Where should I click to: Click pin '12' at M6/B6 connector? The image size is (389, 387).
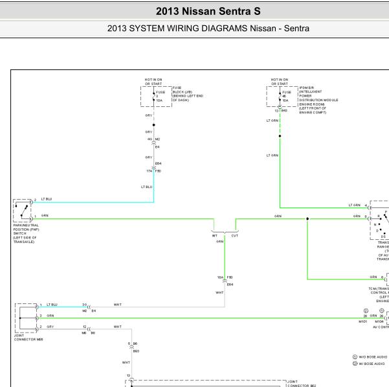coord(84,327)
